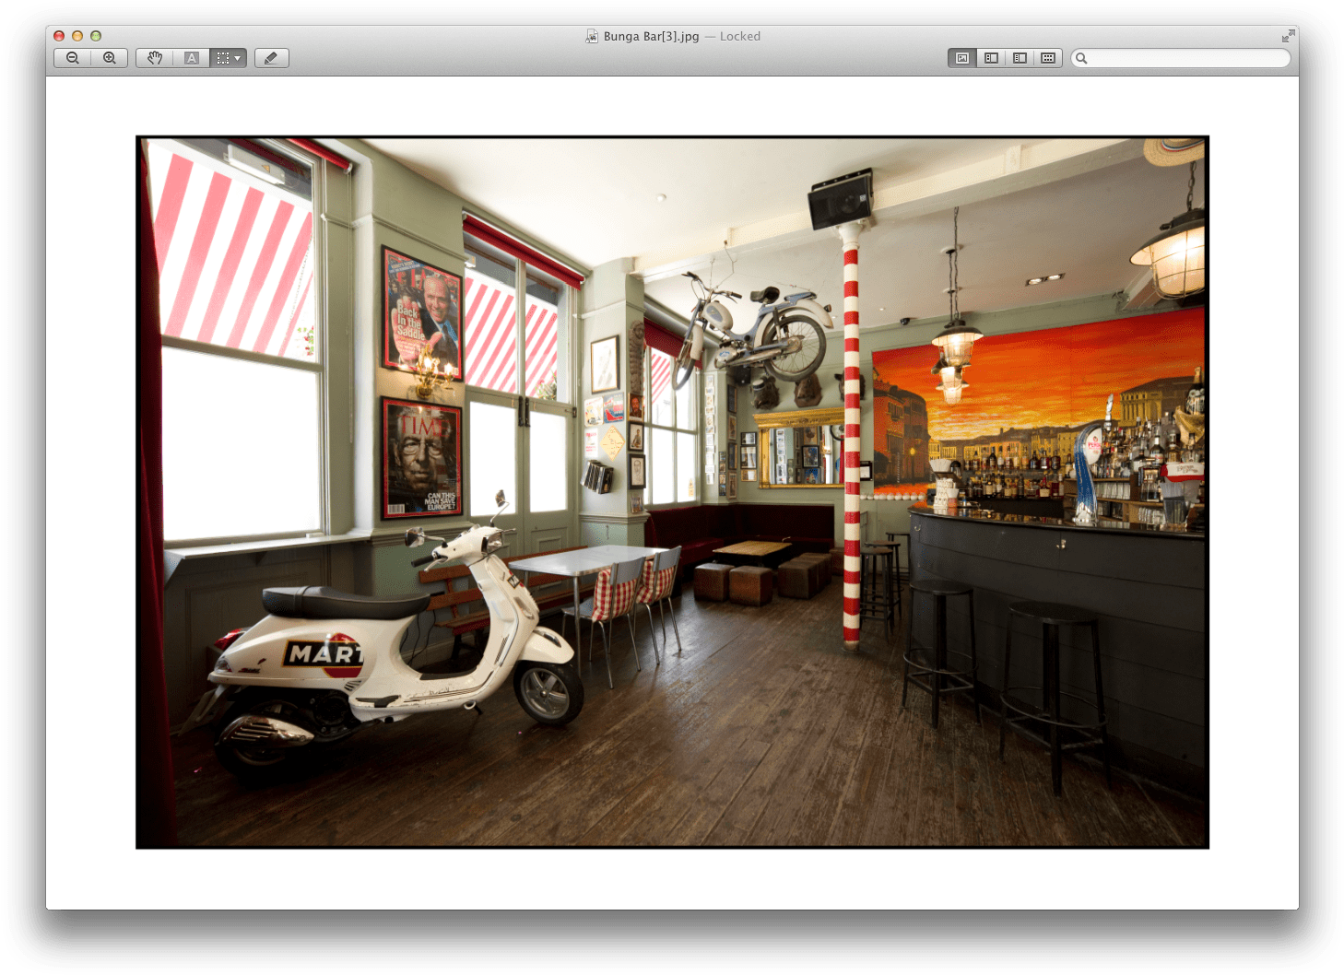This screenshot has width=1344, height=975.
Task: Open the Table of Contents view
Action: click(1020, 57)
